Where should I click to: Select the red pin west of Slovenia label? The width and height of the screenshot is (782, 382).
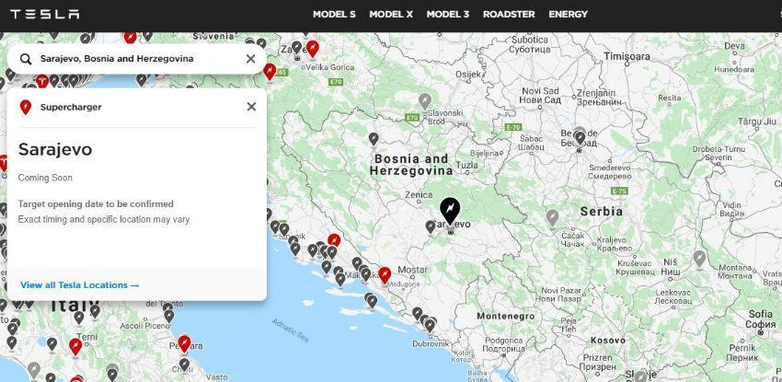(130, 38)
